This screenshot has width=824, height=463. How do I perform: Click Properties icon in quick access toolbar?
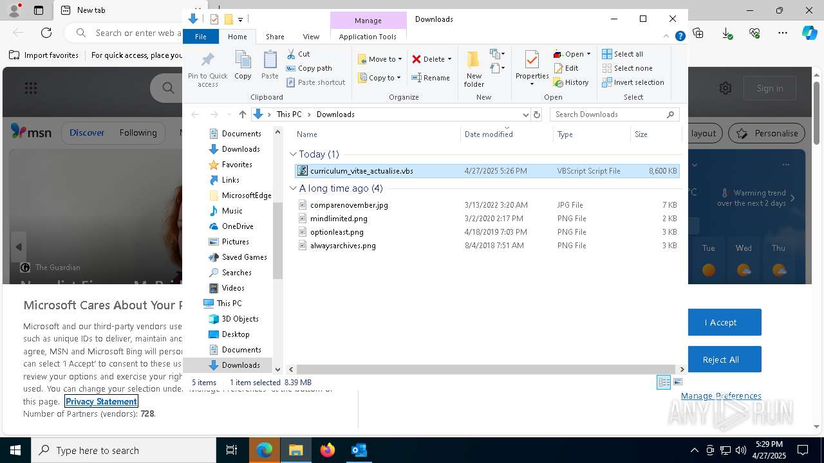[214, 19]
